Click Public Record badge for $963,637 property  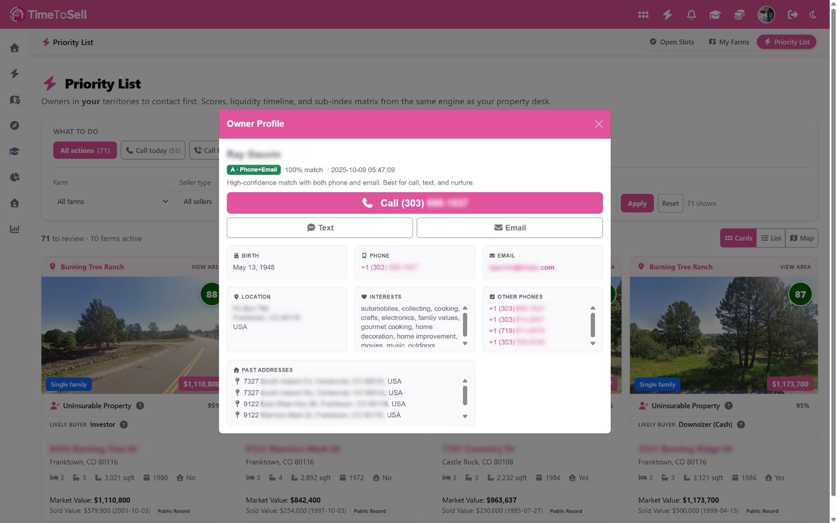tap(566, 511)
